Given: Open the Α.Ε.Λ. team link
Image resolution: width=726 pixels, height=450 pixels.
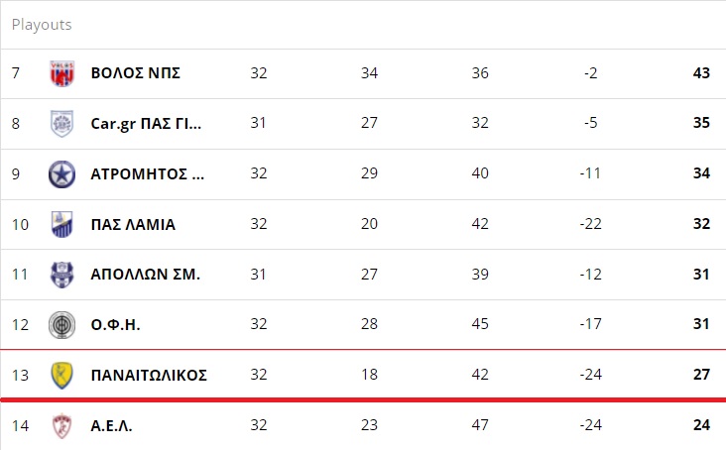Looking at the screenshot, I should pyautogui.click(x=111, y=425).
